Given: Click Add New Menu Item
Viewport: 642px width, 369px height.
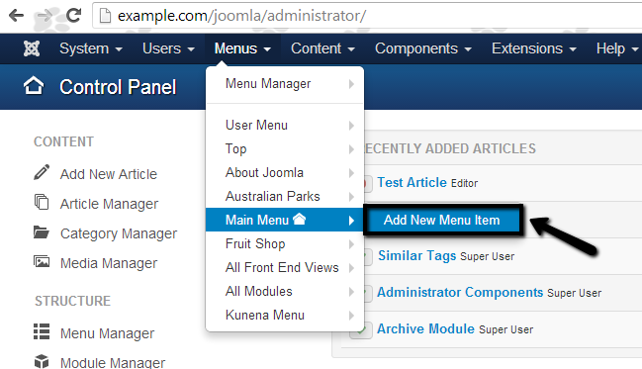Looking at the screenshot, I should click(442, 220).
